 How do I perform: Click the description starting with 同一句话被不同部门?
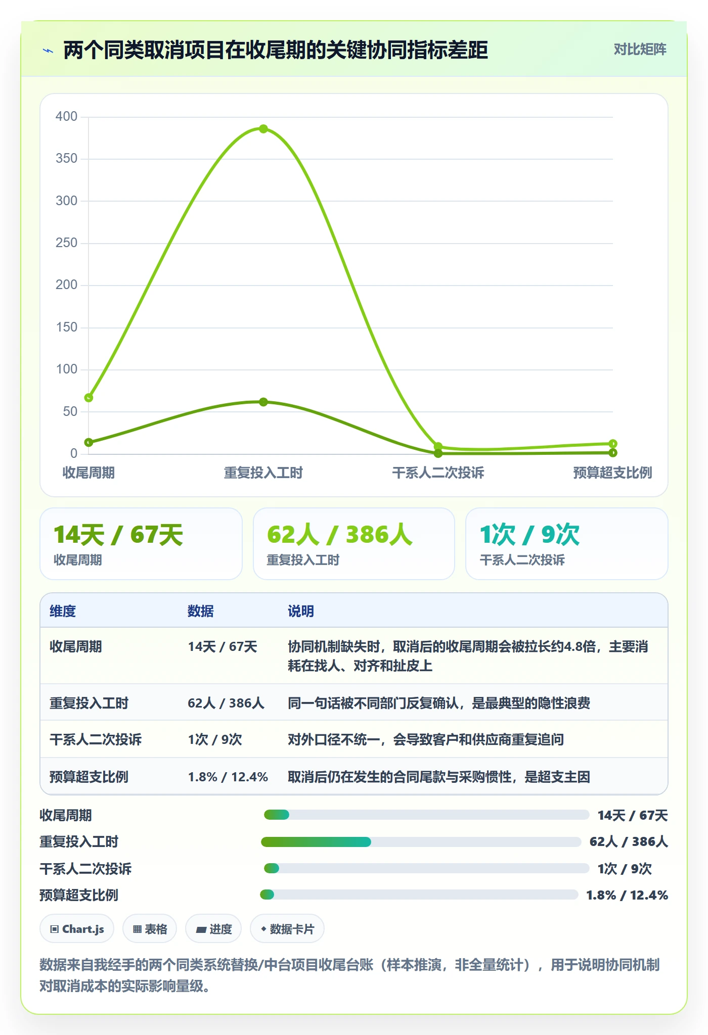click(439, 703)
